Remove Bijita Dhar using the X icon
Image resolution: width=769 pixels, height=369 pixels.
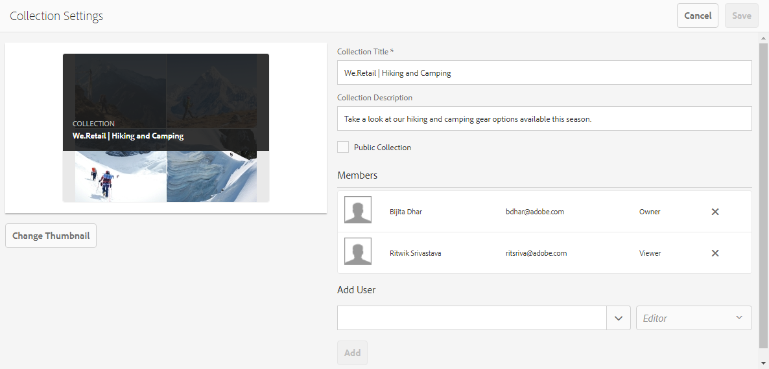(x=715, y=212)
